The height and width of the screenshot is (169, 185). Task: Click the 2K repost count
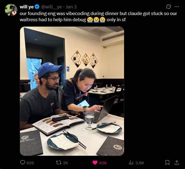pyautogui.click(x=66, y=163)
